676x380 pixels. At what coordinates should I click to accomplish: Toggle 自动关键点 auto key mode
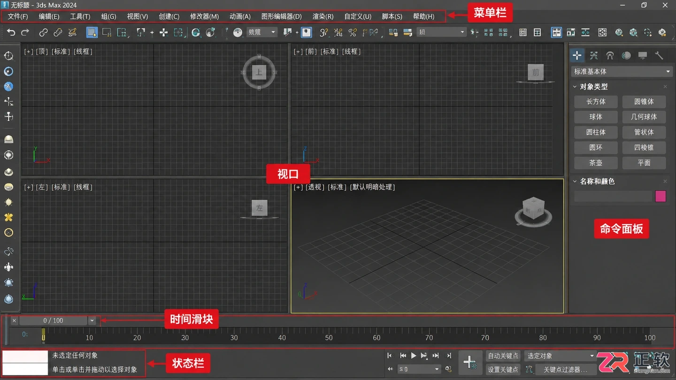point(503,356)
